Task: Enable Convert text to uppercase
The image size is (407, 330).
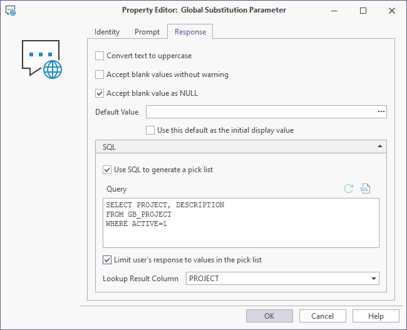Action: click(100, 56)
